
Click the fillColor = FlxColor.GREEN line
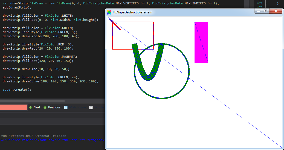point(38,28)
